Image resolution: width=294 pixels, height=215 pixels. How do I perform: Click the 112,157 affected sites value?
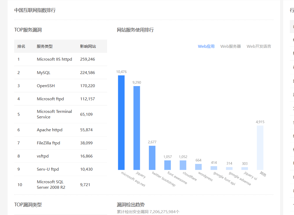pyautogui.click(x=88, y=99)
